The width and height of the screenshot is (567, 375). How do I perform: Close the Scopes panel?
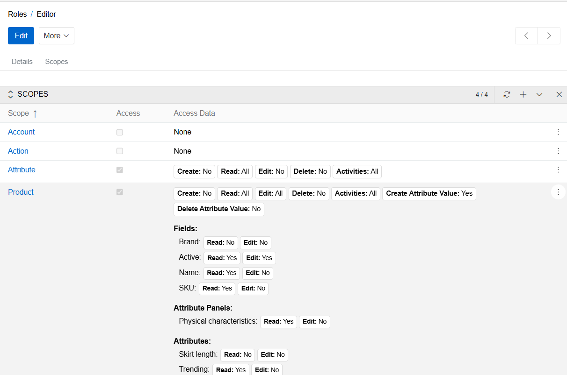click(x=559, y=94)
